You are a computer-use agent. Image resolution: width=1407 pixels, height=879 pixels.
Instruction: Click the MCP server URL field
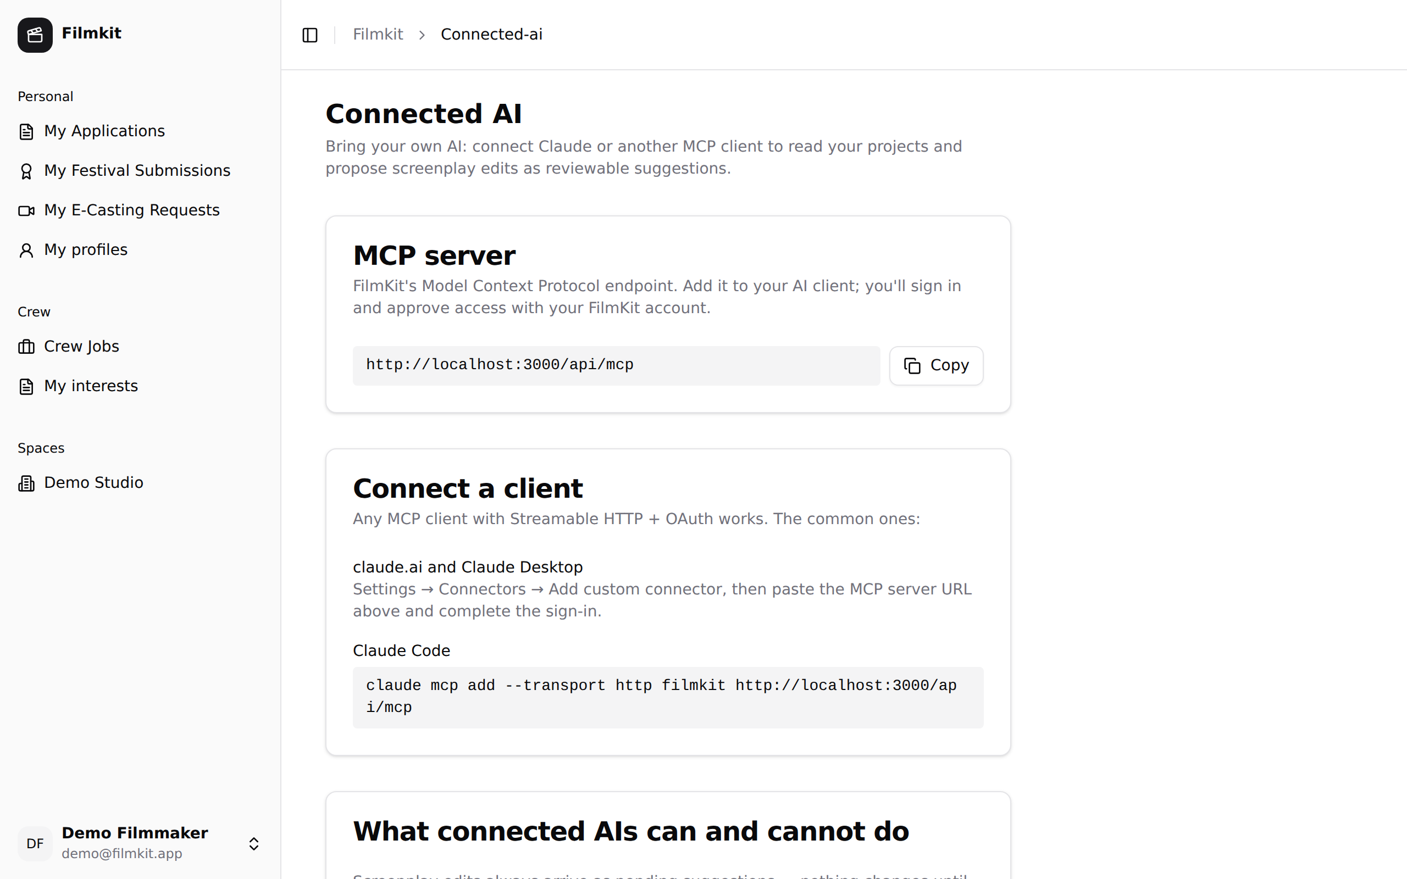tap(616, 366)
